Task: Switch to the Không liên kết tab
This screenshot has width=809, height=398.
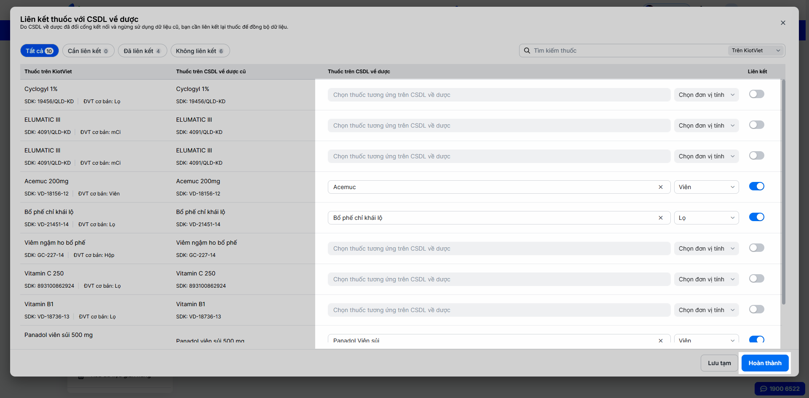Action: click(x=200, y=51)
